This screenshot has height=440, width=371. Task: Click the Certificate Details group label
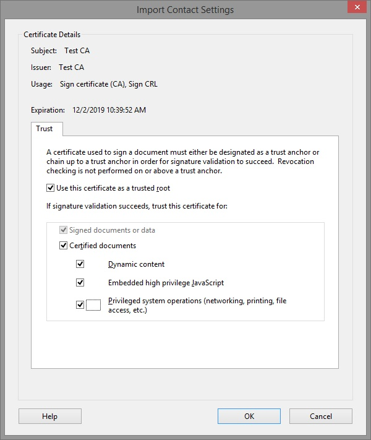tap(52, 35)
